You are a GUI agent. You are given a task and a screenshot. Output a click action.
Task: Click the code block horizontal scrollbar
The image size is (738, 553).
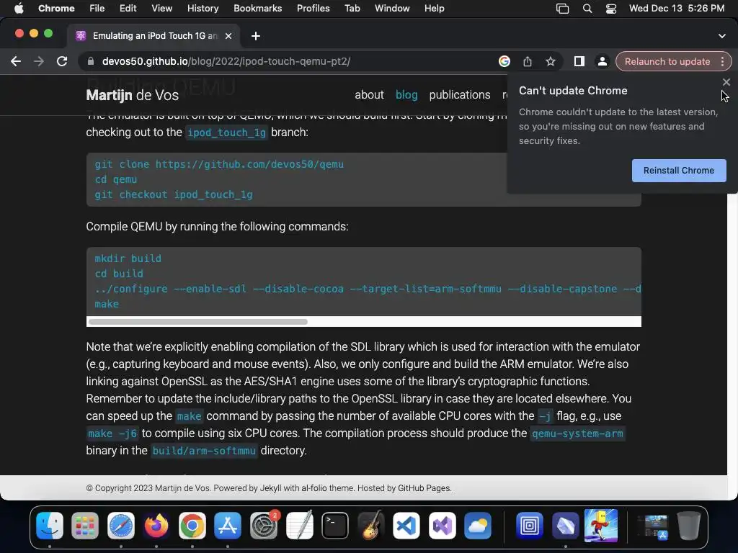pyautogui.click(x=198, y=322)
